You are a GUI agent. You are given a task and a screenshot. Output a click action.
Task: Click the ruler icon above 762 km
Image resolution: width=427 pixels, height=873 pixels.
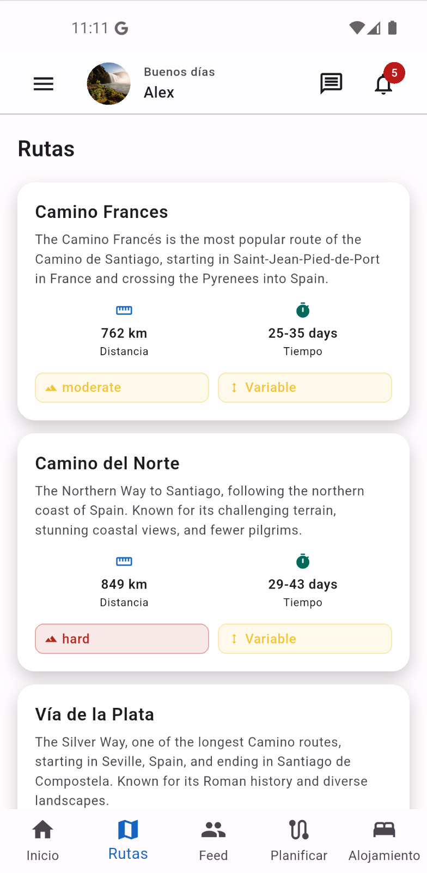click(124, 311)
